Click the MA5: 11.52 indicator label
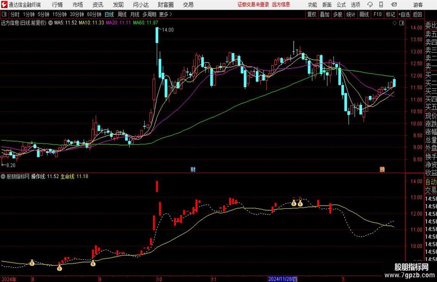The width and height of the screenshot is (437, 282). pos(66,23)
